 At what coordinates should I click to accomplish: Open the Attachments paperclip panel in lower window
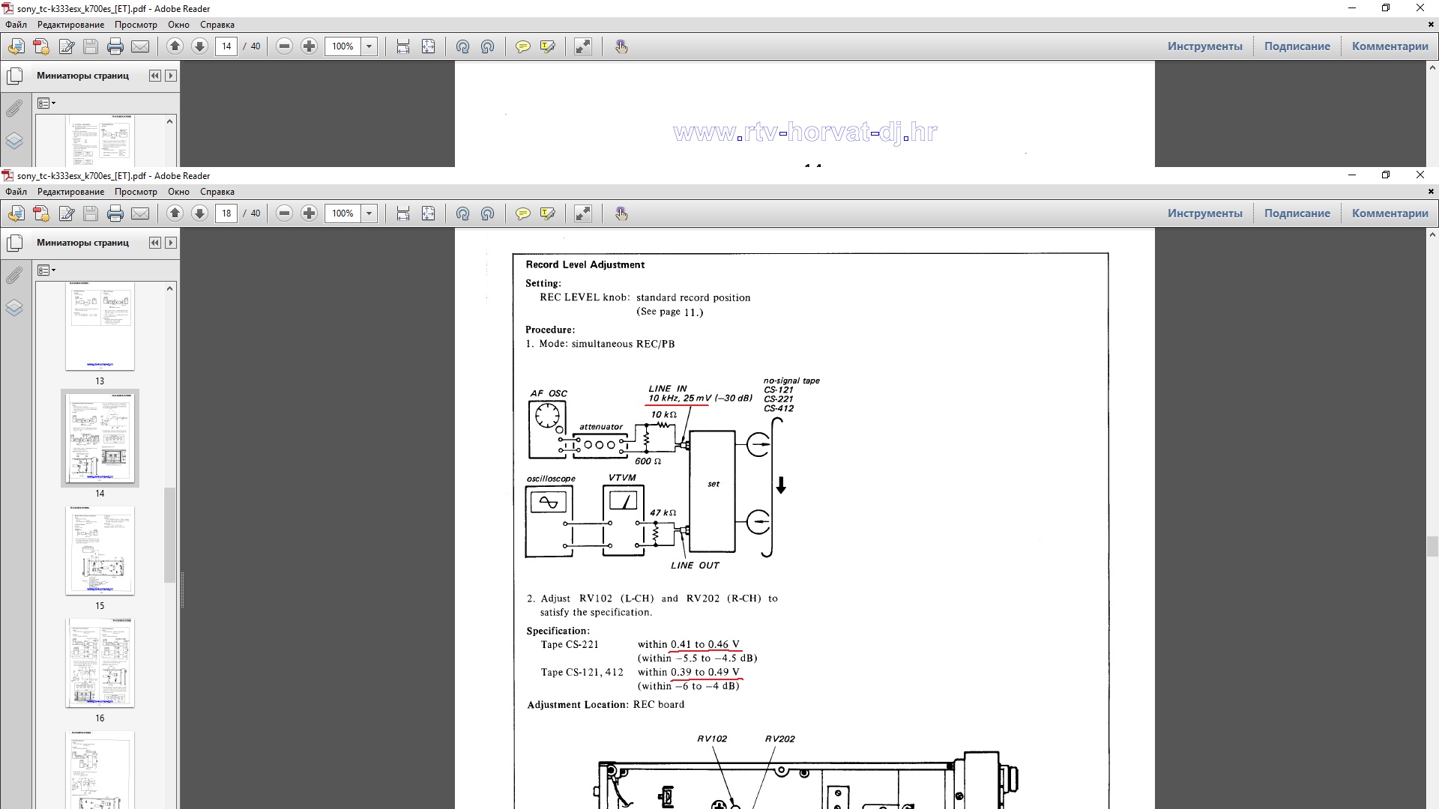pyautogui.click(x=14, y=276)
